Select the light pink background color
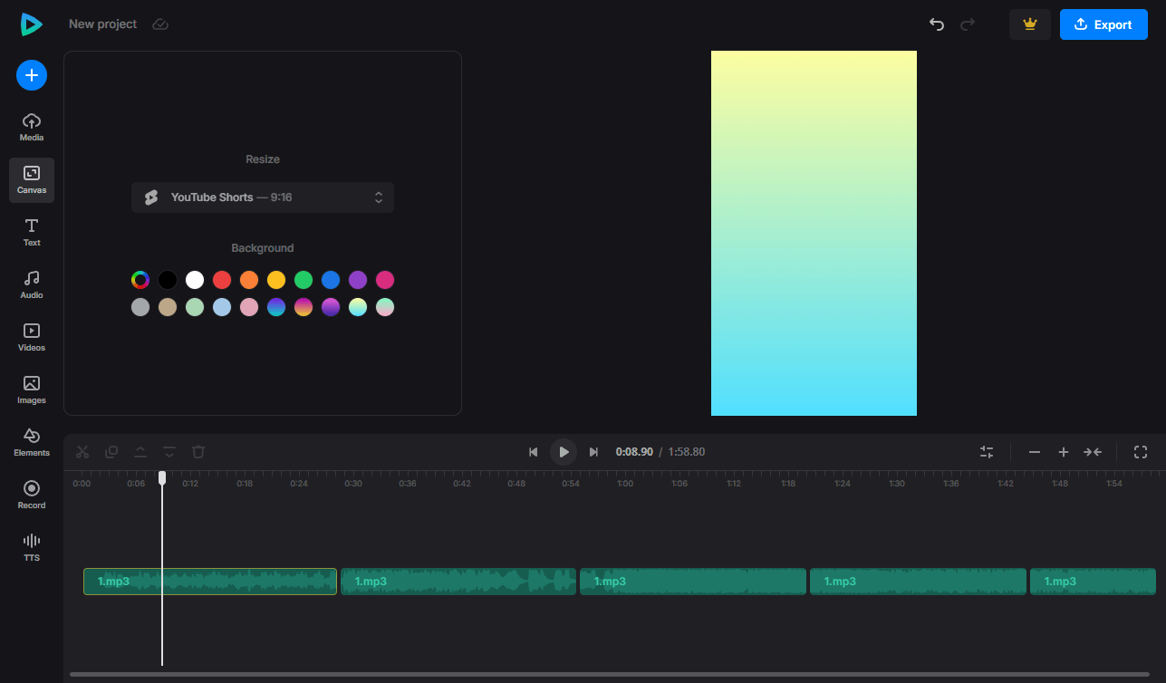 pos(249,307)
